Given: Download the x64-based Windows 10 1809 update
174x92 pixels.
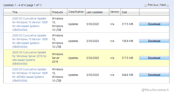Looking at the screenshot, I should [x=154, y=24].
